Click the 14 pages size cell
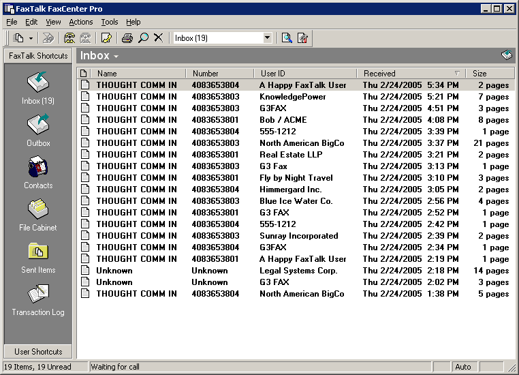Image resolution: width=519 pixels, height=375 pixels. pyautogui.click(x=491, y=271)
